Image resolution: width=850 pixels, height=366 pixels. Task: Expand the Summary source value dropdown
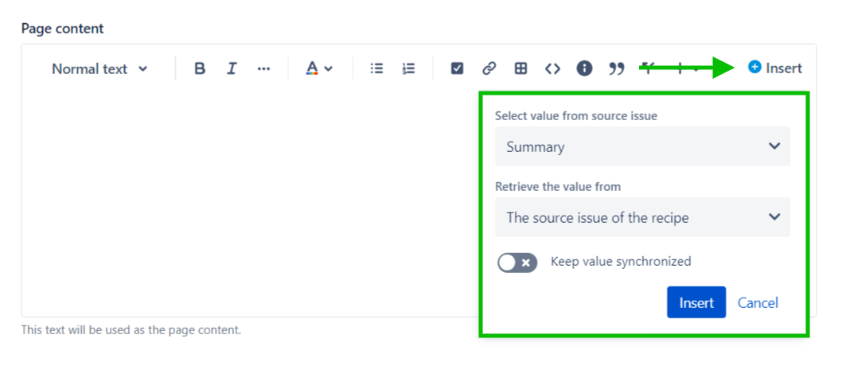pyautogui.click(x=642, y=146)
